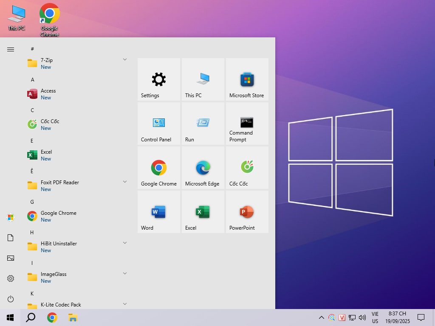Click the letter H section header

pos(32,232)
